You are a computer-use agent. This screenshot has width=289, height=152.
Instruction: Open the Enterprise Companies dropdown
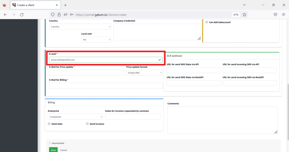(75, 117)
